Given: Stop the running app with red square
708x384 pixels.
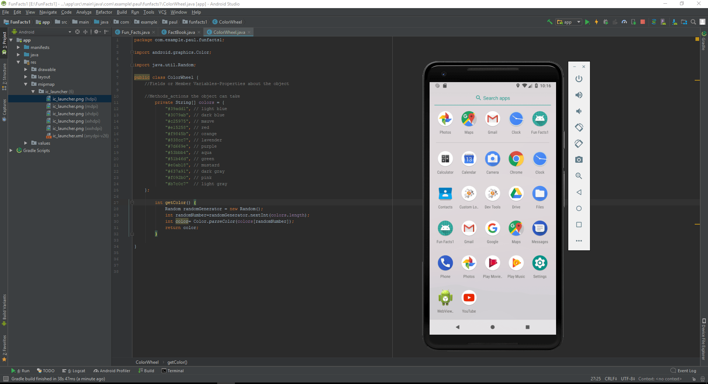Looking at the screenshot, I should [x=643, y=22].
